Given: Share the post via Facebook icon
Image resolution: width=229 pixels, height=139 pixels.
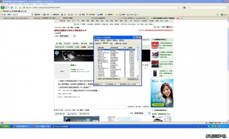Looking at the screenshot, I should [168, 27].
